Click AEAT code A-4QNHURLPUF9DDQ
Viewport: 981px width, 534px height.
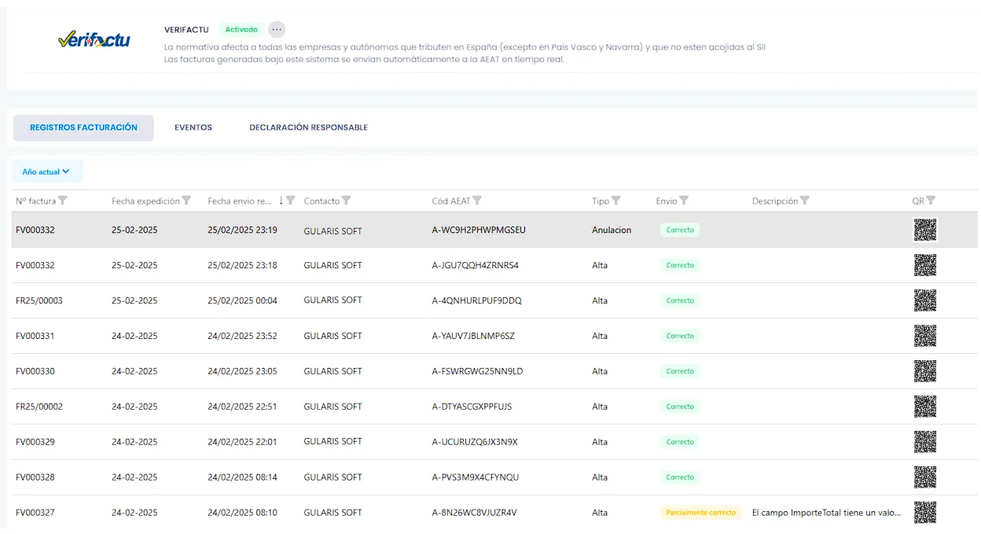tap(477, 300)
